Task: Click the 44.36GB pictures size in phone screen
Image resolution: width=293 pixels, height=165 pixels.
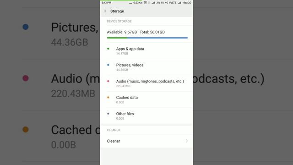Action: pos(122,70)
